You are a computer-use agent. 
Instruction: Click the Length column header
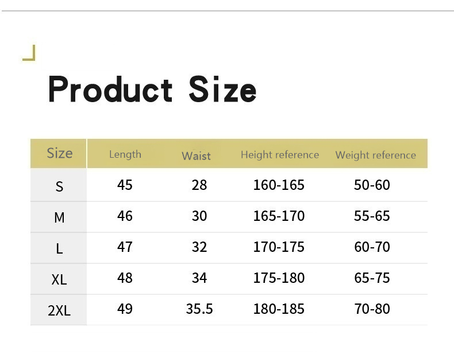(125, 154)
